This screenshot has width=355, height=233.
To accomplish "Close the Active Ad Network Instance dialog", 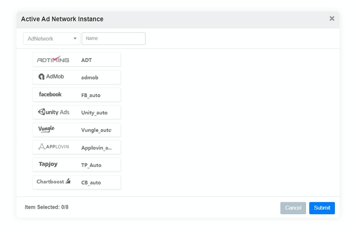I will (332, 18).
